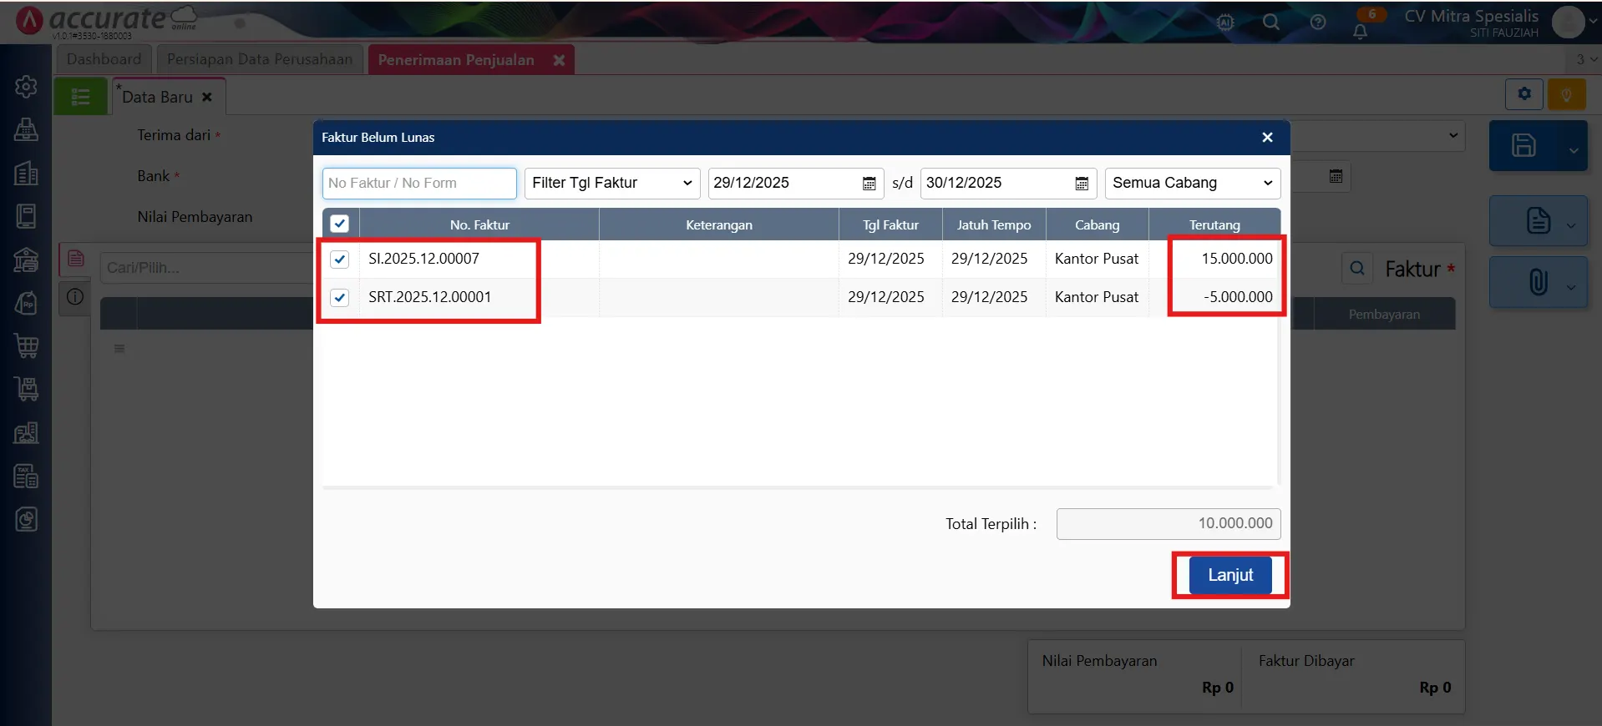This screenshot has width=1602, height=726.
Task: Open the settings gear in left sidebar
Action: (26, 87)
